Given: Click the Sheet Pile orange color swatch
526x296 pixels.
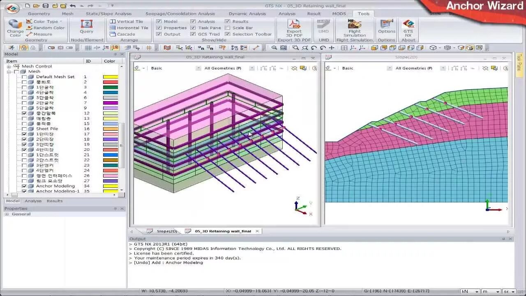Looking at the screenshot, I should pos(111,129).
